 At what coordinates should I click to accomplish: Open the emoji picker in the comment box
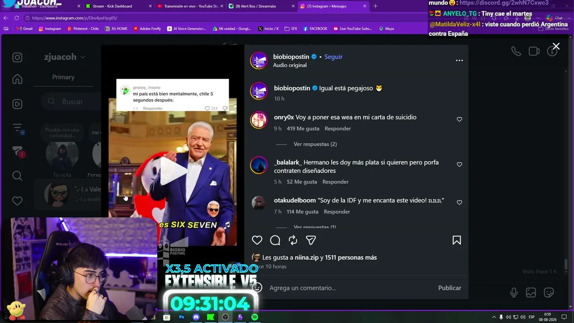point(257,288)
